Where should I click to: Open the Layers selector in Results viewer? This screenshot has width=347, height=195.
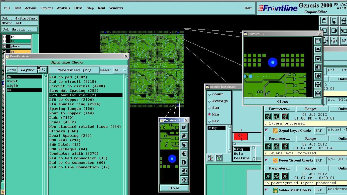pos(27,70)
